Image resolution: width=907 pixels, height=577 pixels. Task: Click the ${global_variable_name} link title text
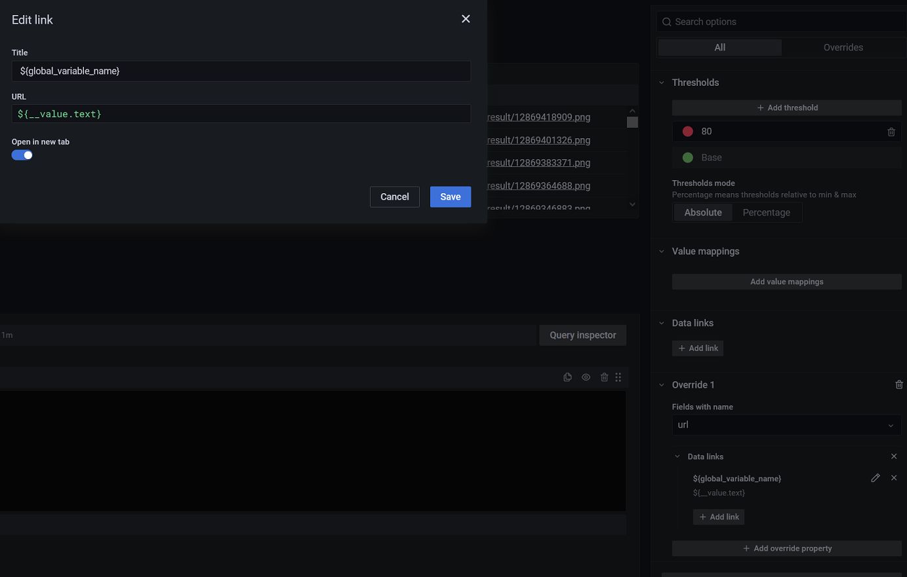[x=737, y=479]
